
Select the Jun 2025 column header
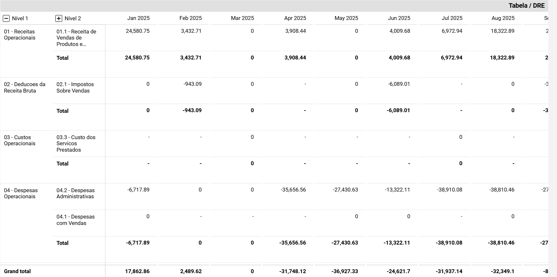tap(399, 18)
